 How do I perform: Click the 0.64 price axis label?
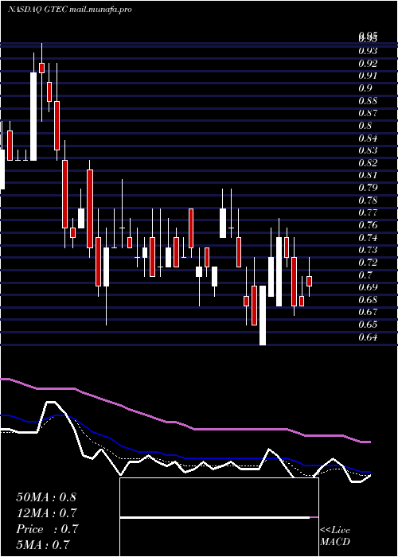click(x=368, y=337)
